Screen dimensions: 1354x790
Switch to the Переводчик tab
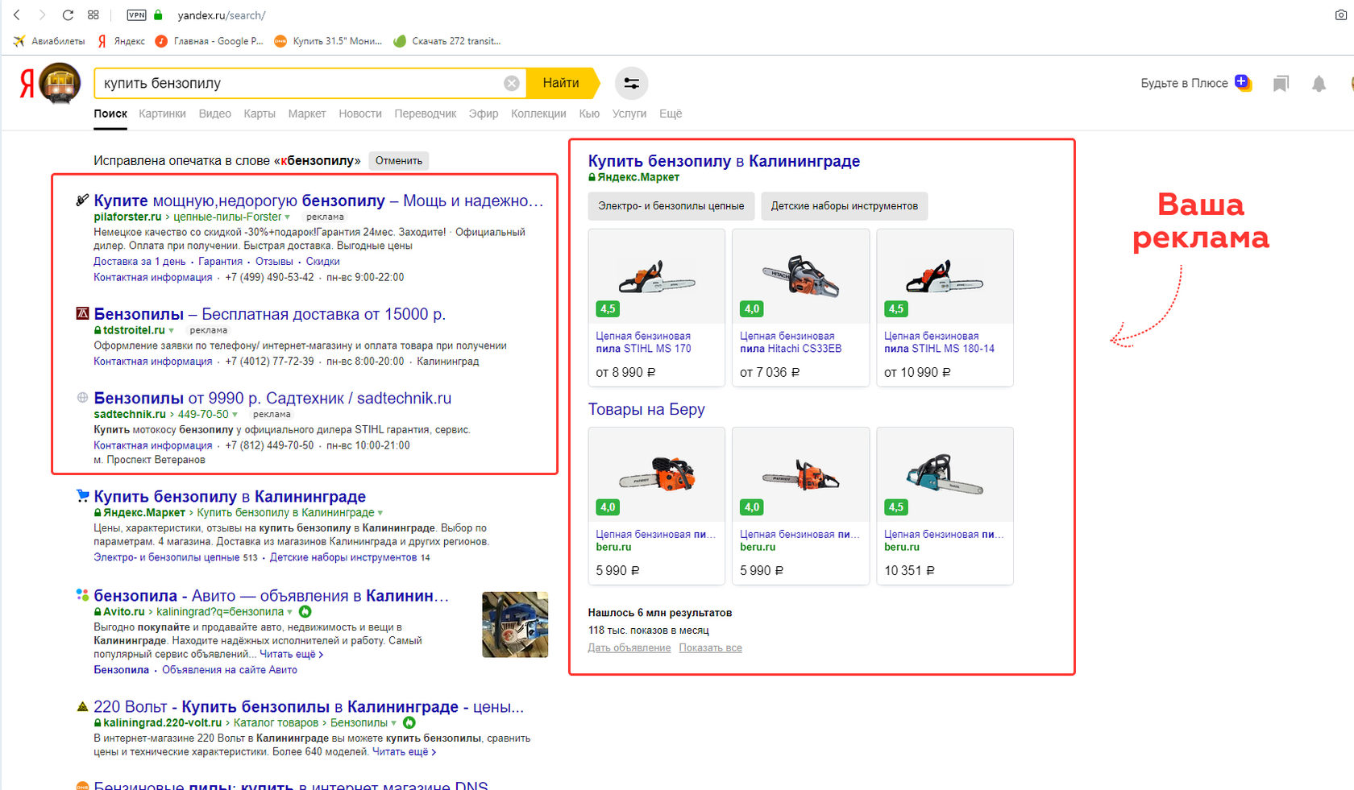[426, 114]
